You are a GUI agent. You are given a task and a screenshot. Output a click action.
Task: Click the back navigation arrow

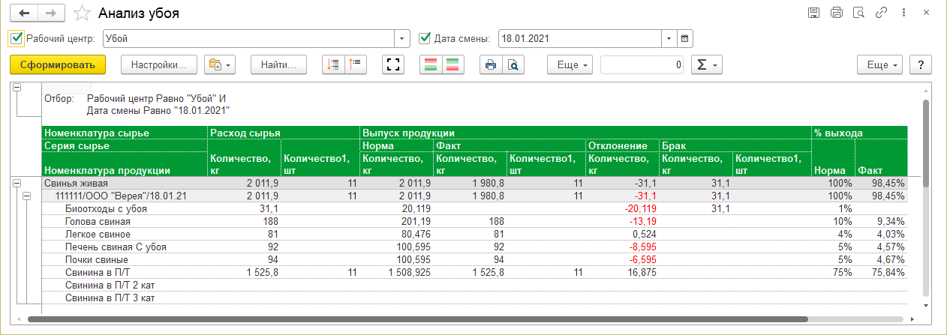click(26, 13)
